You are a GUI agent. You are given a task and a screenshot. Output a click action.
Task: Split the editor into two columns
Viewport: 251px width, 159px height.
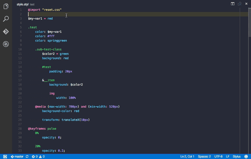point(233,4)
